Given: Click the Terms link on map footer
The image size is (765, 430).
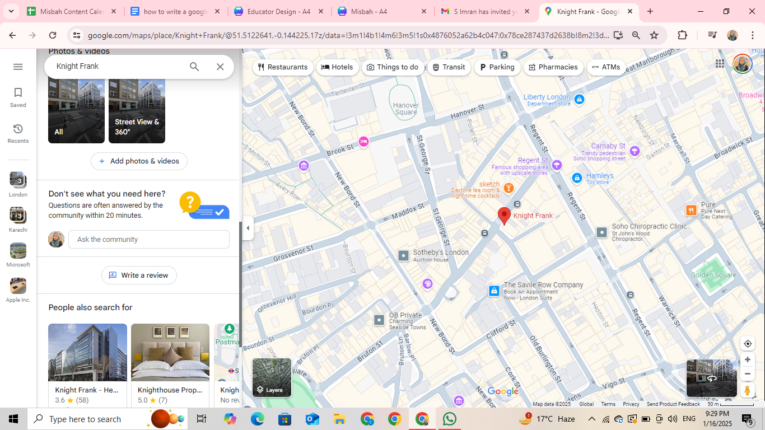Looking at the screenshot, I should 608,404.
